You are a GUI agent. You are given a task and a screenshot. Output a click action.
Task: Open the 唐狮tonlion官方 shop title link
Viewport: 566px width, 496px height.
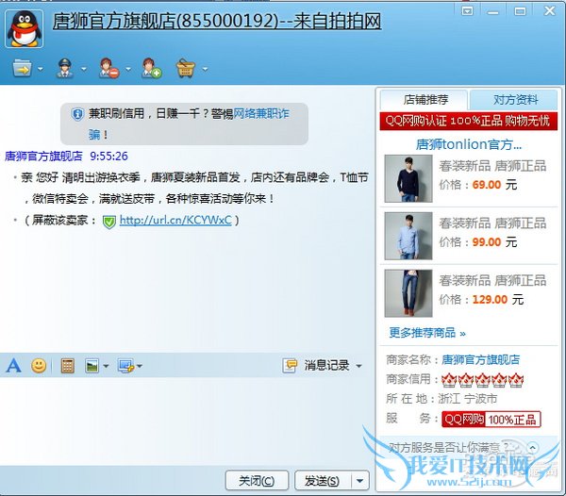coord(469,144)
